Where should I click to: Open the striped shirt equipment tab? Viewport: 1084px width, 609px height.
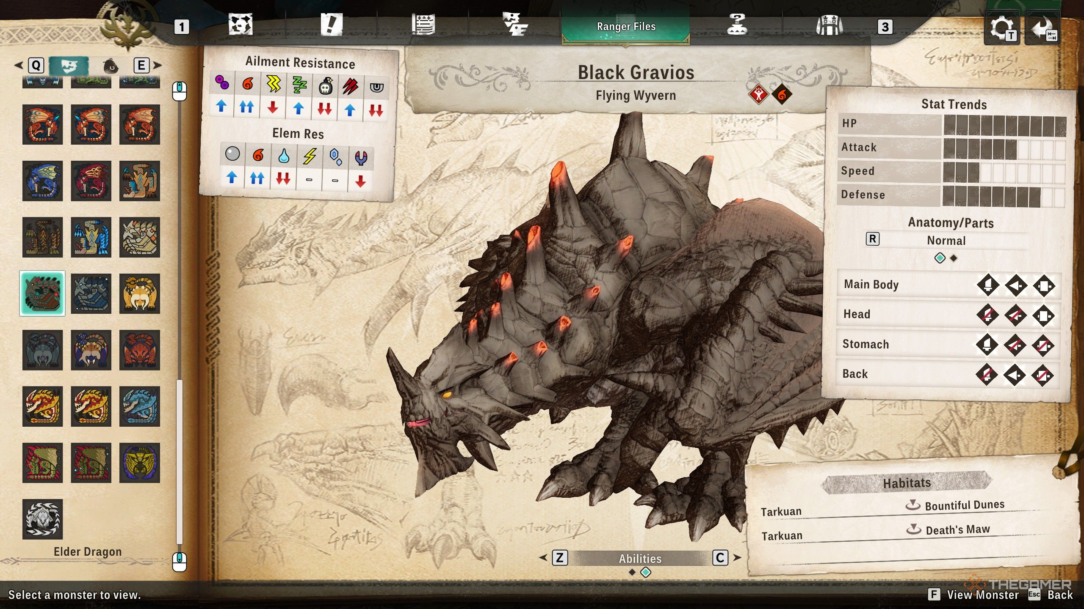tap(829, 25)
